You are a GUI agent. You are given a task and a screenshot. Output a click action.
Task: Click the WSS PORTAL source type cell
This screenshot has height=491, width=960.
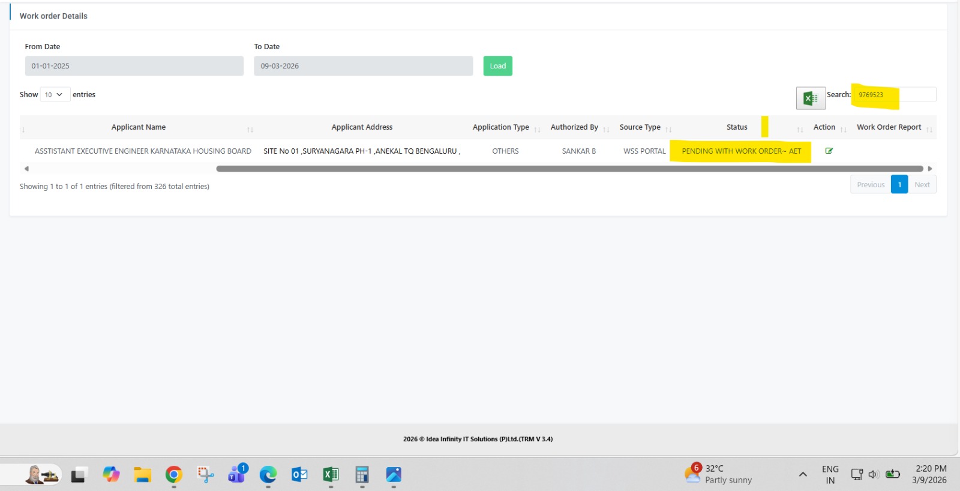pos(644,151)
